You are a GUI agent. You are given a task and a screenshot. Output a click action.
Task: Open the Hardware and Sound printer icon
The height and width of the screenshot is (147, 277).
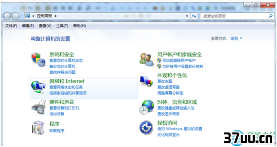point(39,107)
